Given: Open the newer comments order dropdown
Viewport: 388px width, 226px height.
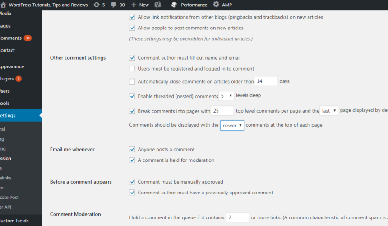Looking at the screenshot, I should [x=232, y=125].
